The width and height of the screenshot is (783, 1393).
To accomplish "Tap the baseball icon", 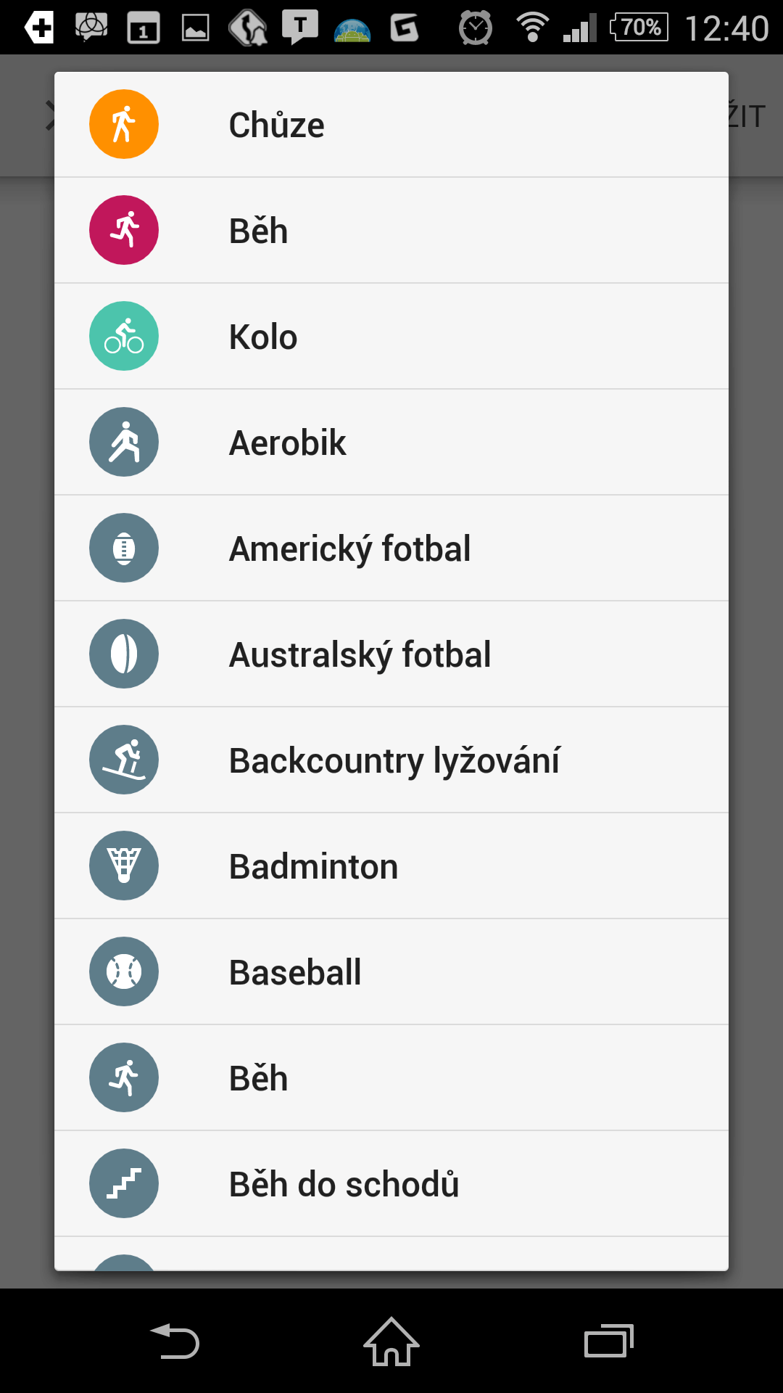I will click(124, 971).
